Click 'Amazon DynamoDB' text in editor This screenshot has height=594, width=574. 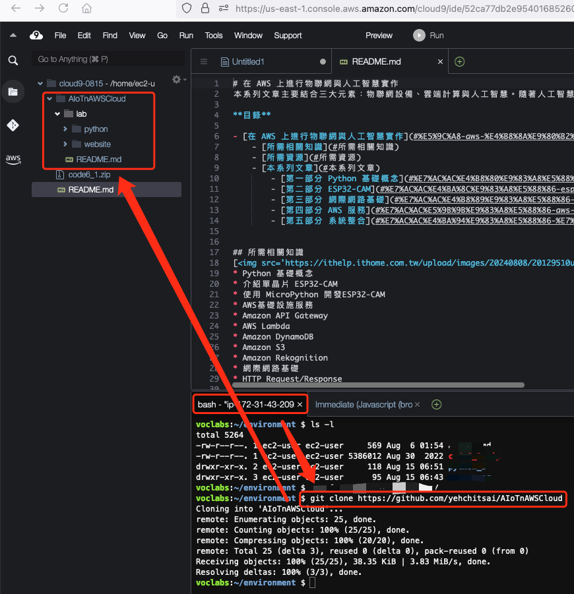[x=278, y=337]
